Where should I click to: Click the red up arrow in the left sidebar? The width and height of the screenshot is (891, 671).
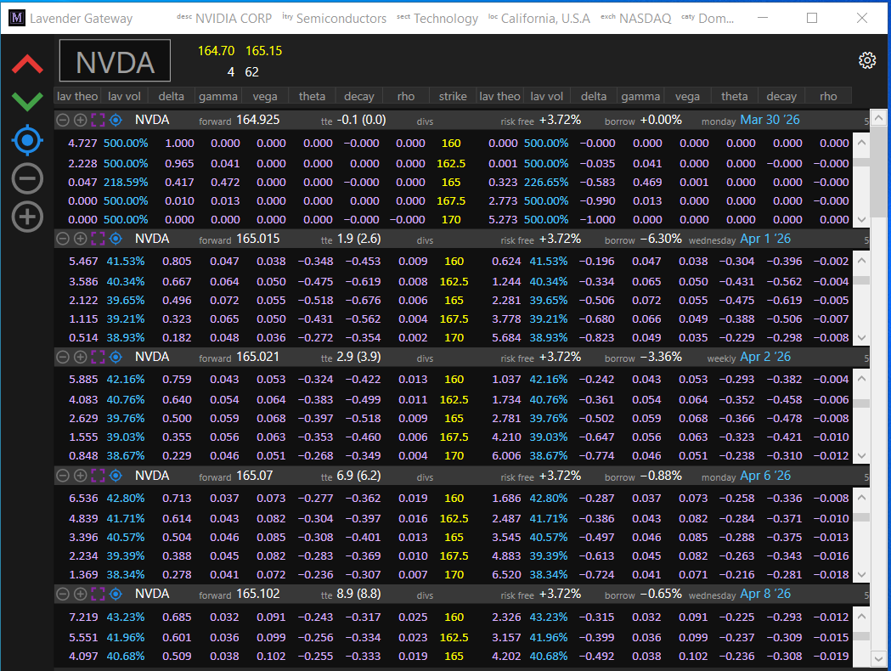(x=26, y=63)
